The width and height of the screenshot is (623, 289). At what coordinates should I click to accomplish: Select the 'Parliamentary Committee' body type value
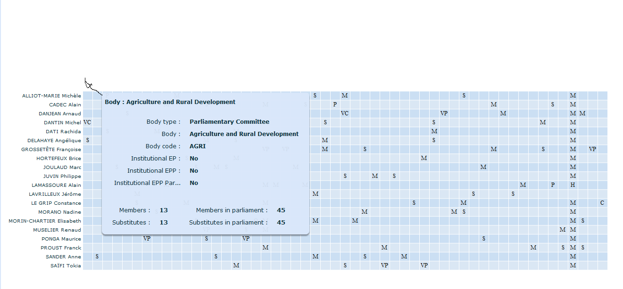pyautogui.click(x=229, y=122)
